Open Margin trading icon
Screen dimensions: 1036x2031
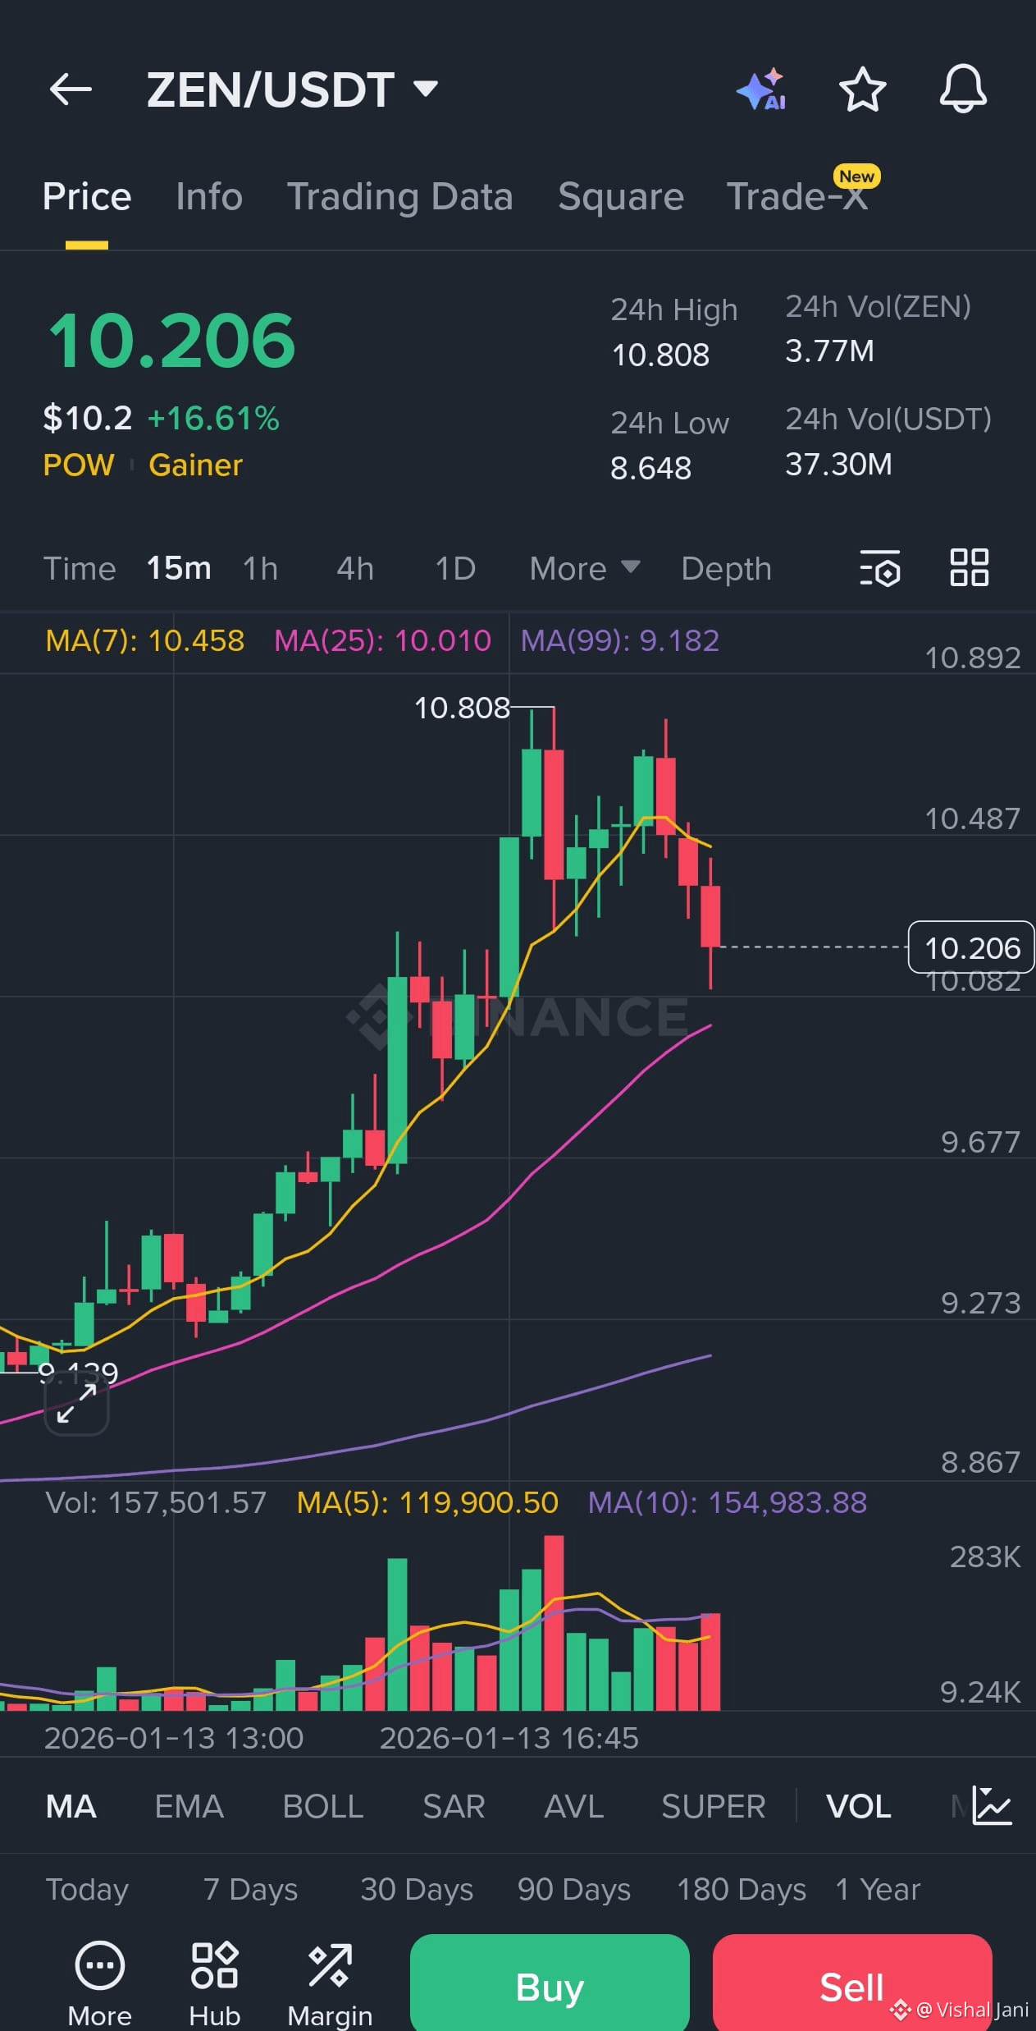click(330, 1984)
